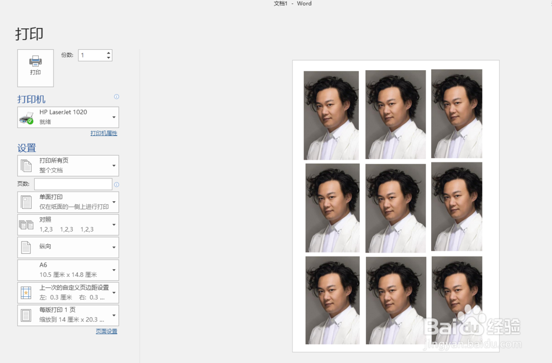Image resolution: width=552 pixels, height=363 pixels.
Task: Click the large Print button
Action: [35, 68]
